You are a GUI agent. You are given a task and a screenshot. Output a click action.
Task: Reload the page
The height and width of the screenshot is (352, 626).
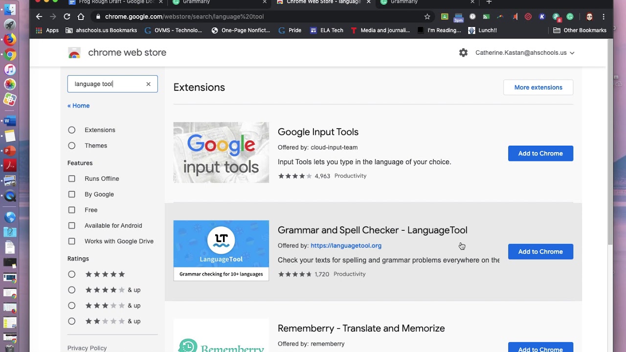point(67,17)
